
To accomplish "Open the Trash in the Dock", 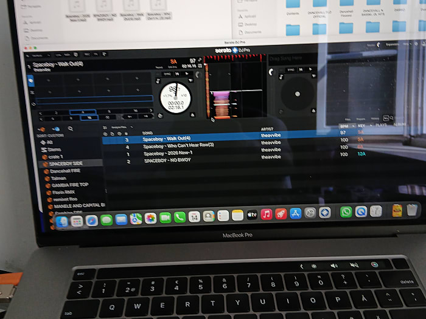I will (412, 210).
